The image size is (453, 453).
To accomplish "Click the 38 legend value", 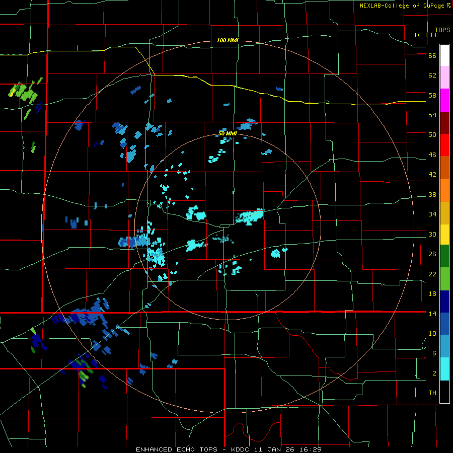I will (x=432, y=194).
